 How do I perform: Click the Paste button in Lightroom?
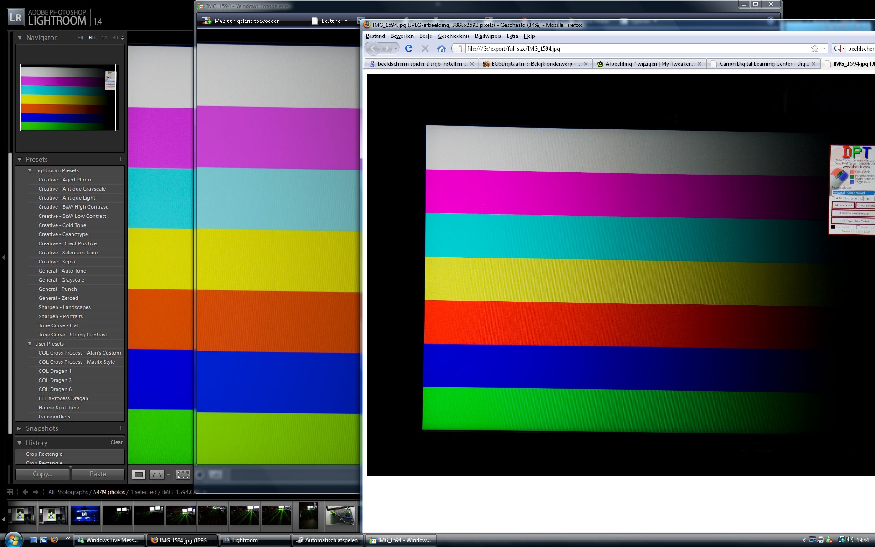pos(98,474)
